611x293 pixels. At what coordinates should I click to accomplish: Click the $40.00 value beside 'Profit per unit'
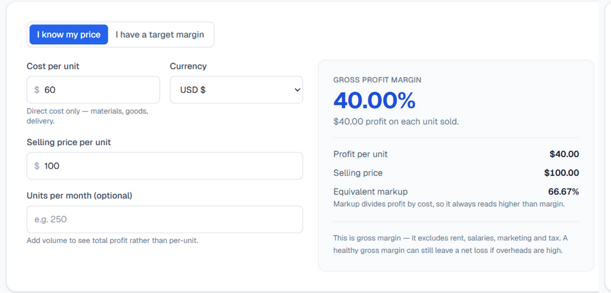pyautogui.click(x=564, y=154)
